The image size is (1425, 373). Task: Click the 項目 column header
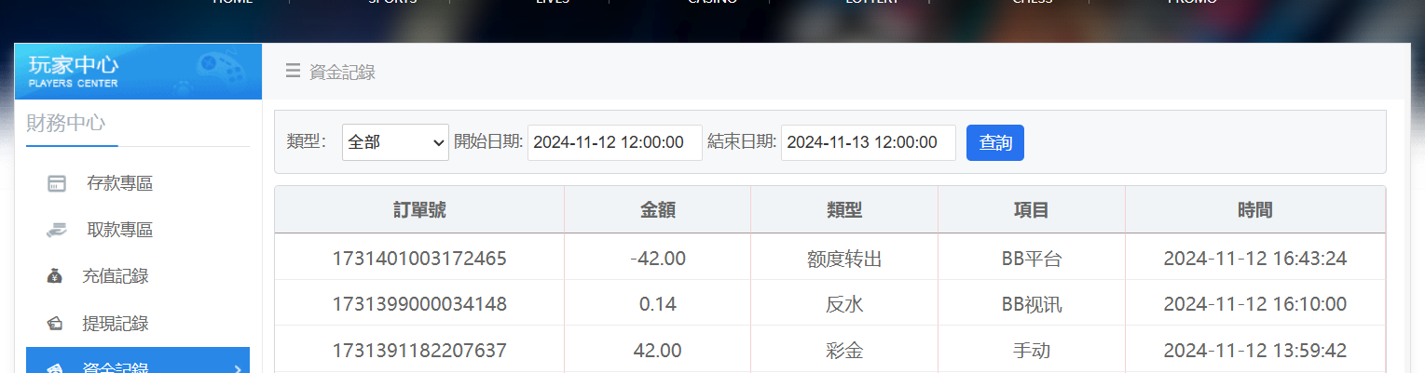pos(1032,210)
